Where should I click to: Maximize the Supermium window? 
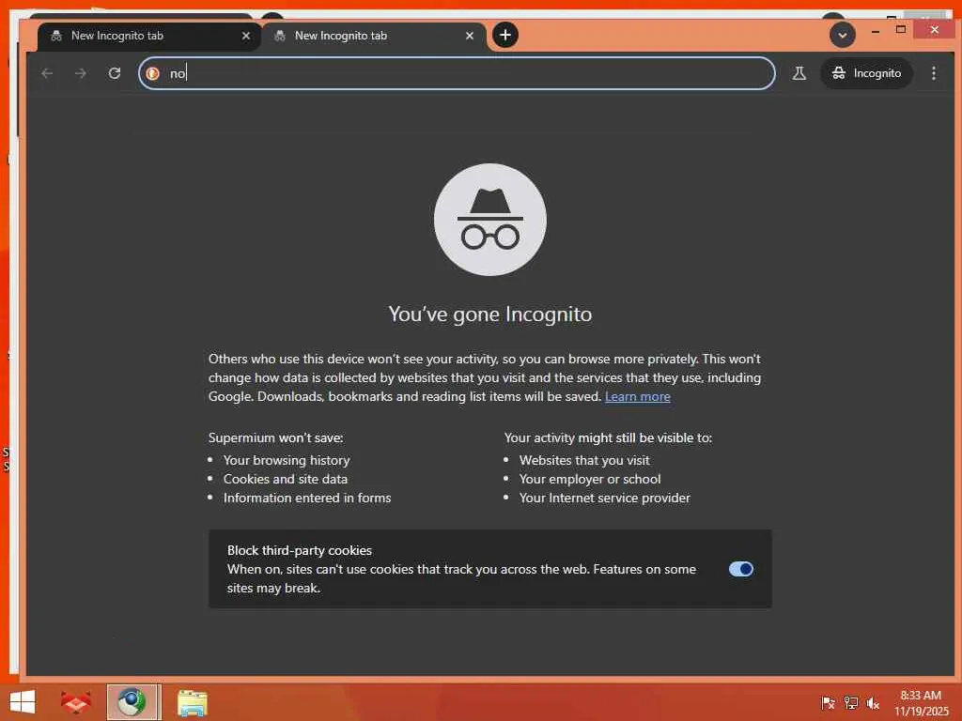click(901, 29)
